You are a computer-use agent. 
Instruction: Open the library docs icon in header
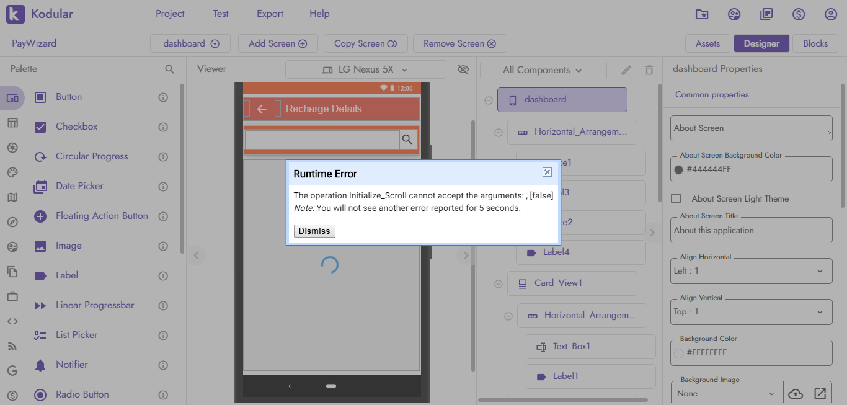pyautogui.click(x=766, y=14)
